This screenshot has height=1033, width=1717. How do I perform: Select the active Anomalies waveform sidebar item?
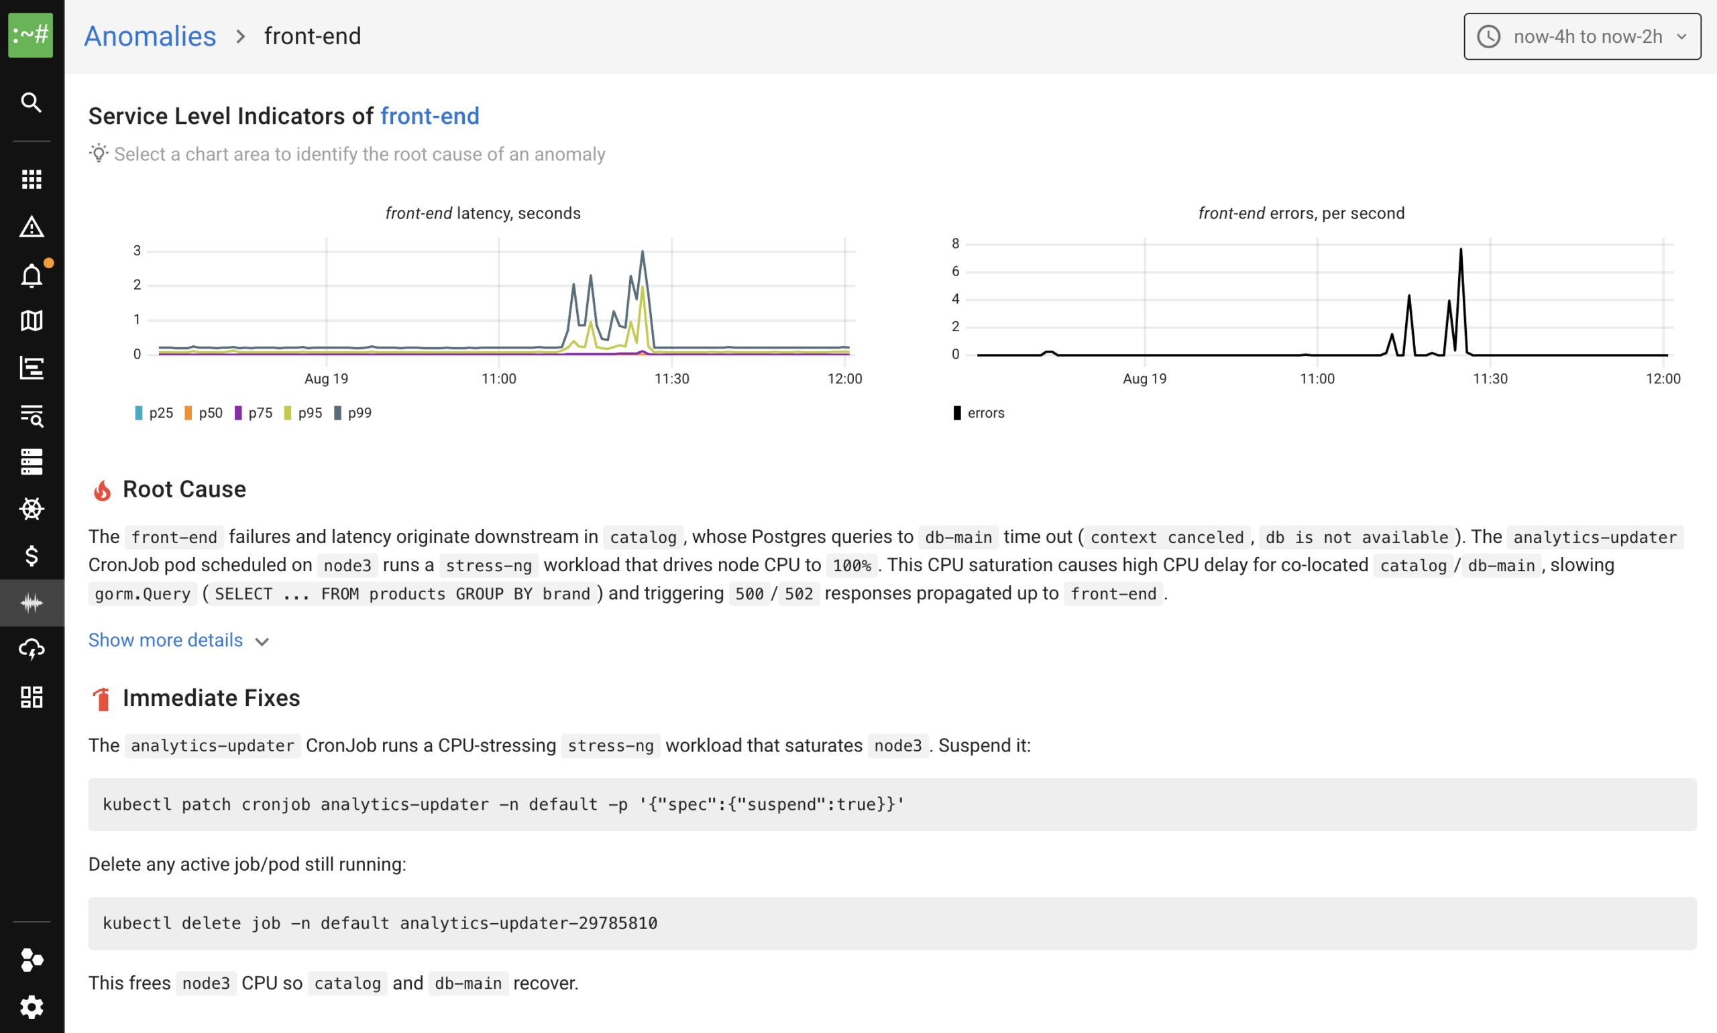pos(32,603)
